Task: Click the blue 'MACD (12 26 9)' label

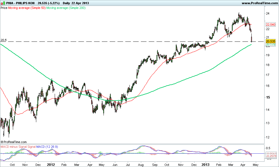Action: click(47, 147)
